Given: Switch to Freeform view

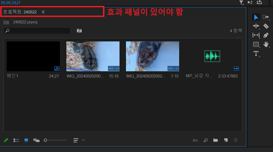Looking at the screenshot, I should (36, 140).
